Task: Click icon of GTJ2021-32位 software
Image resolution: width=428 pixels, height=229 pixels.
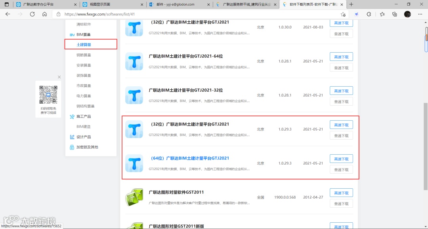Action: click(x=134, y=95)
